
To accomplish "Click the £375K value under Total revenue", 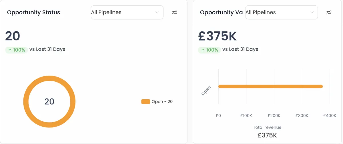I will (267, 135).
